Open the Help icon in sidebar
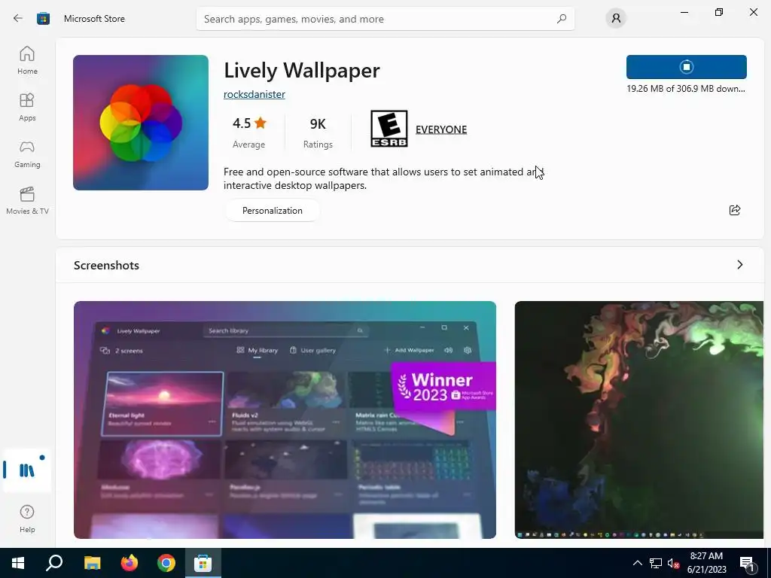The width and height of the screenshot is (771, 578). pyautogui.click(x=27, y=519)
